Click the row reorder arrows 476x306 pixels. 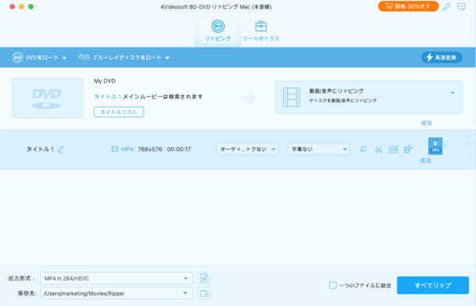tap(468, 140)
